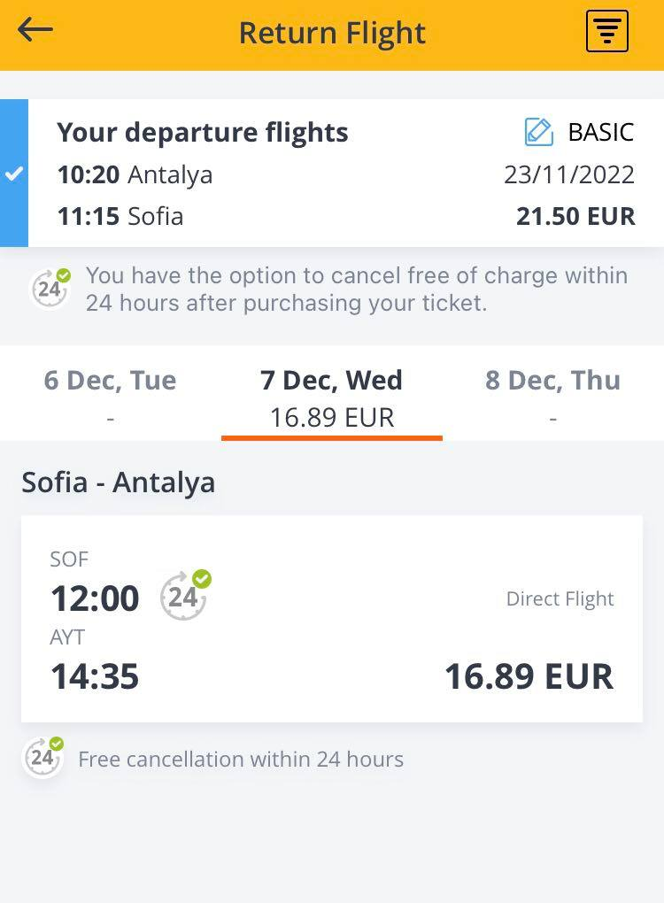This screenshot has width=664, height=903.
Task: Select the 6 Dec, Tue date tab
Action: [x=110, y=396]
